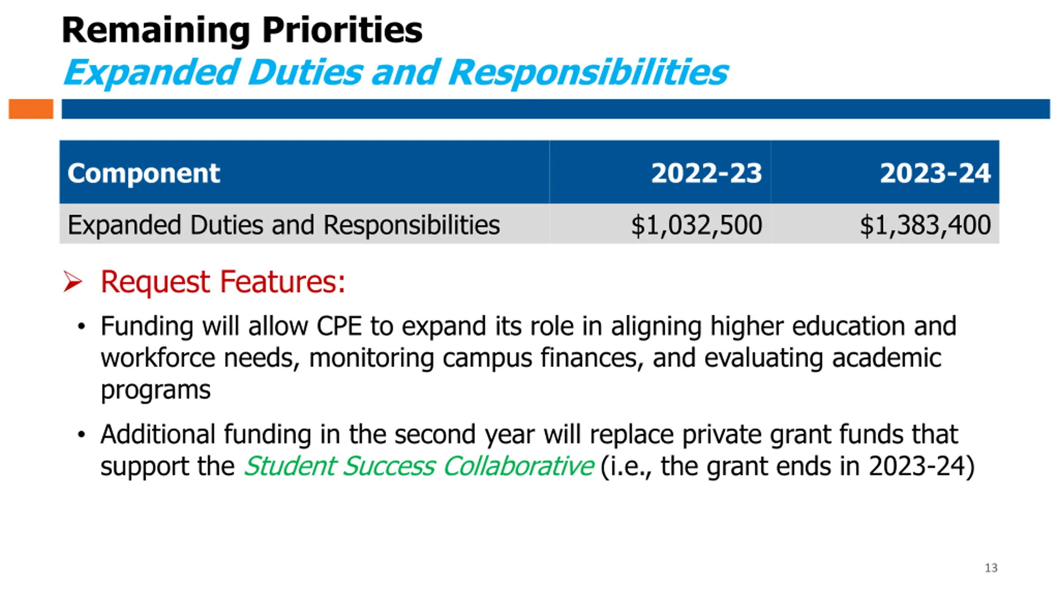This screenshot has width=1059, height=595.
Task: Click the "2022-23" column header
Action: 706,173
